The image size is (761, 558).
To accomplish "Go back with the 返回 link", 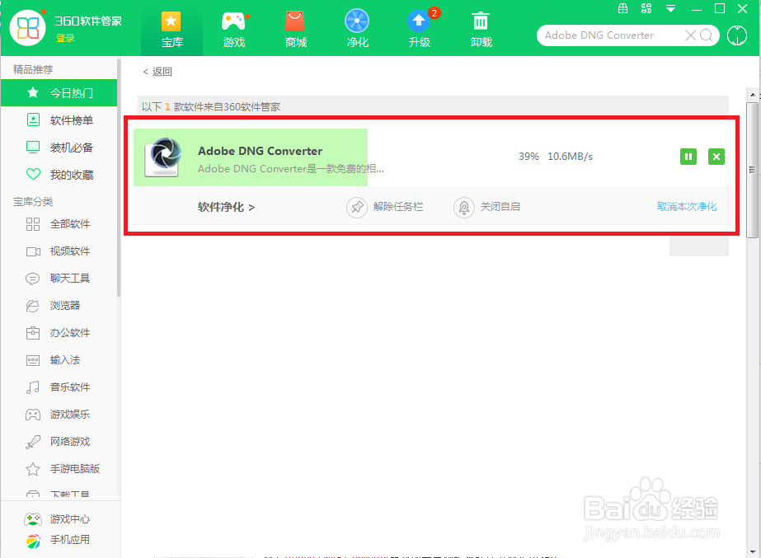I will 157,72.
